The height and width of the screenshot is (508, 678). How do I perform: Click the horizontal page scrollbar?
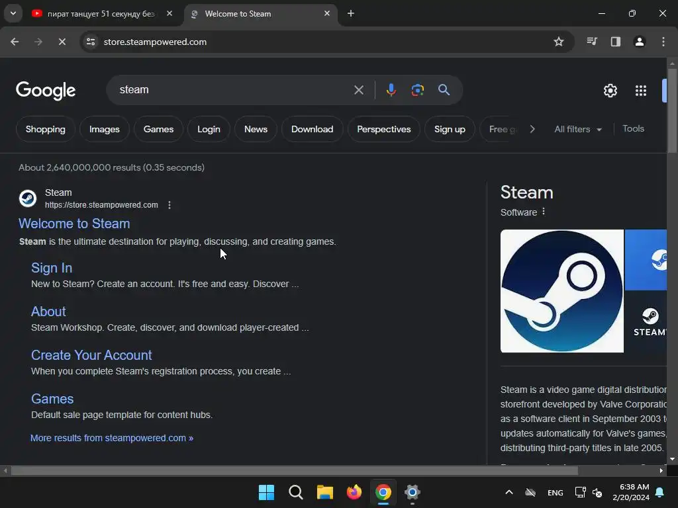[294, 471]
